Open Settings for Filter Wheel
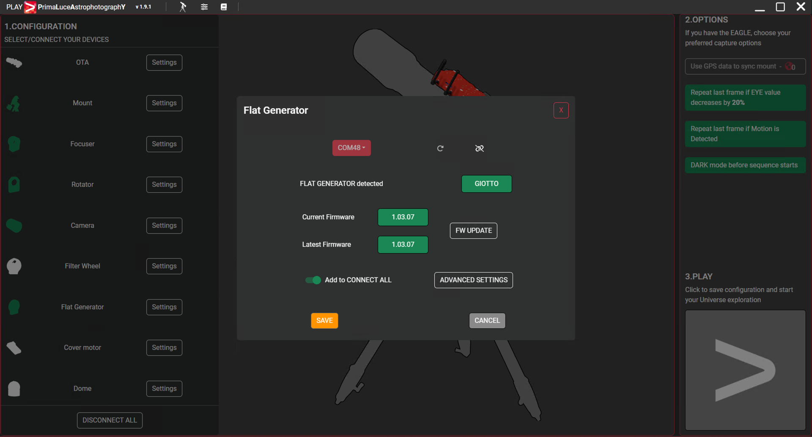The width and height of the screenshot is (812, 437). pos(164,266)
